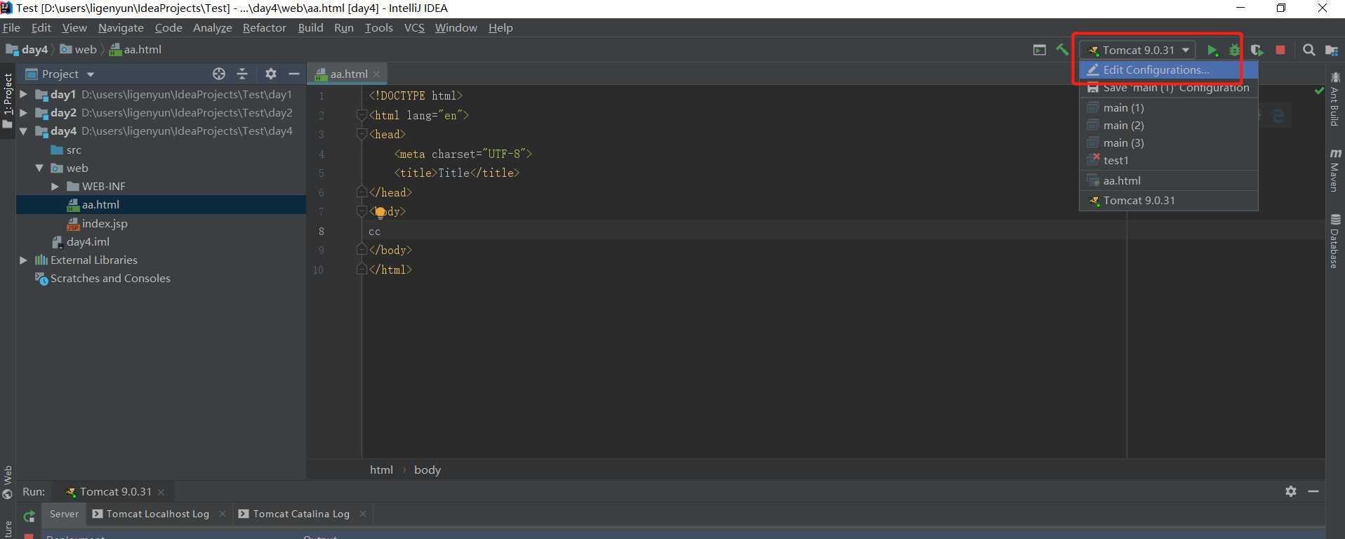The height and width of the screenshot is (539, 1345).
Task: Expand the WEB-INF folder
Action: coord(55,186)
